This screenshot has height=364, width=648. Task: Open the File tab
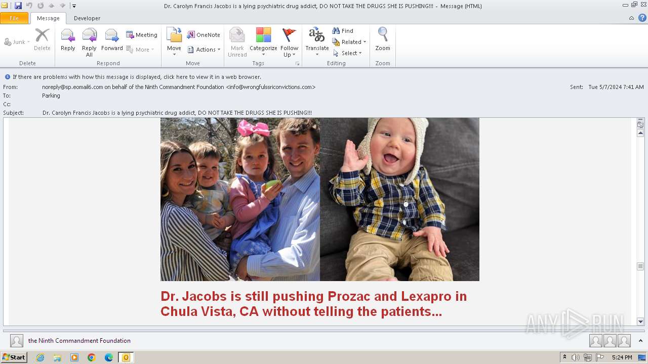point(14,18)
